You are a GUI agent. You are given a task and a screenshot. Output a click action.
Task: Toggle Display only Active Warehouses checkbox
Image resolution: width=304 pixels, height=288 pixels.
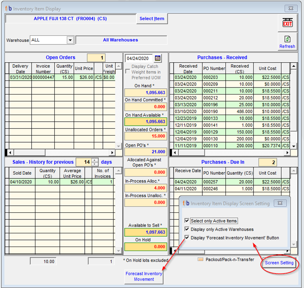[x=187, y=229]
